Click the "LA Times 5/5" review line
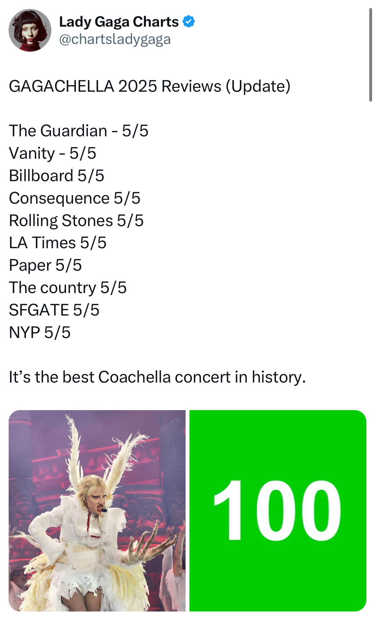 (57, 243)
